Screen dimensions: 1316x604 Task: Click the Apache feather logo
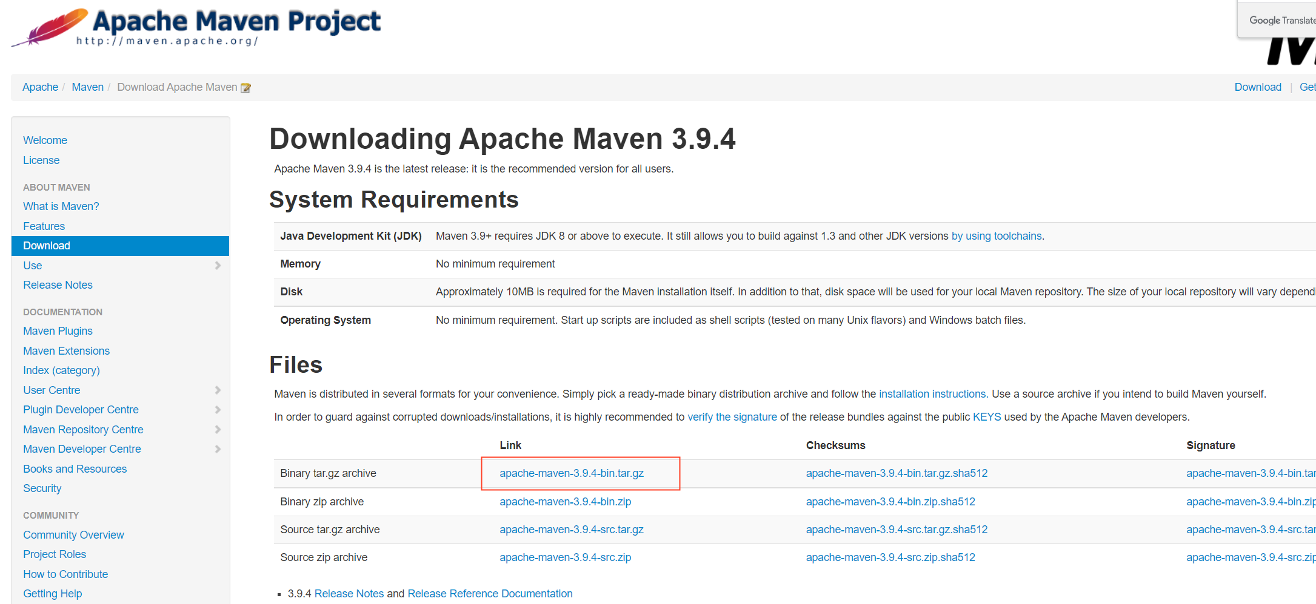[x=50, y=27]
